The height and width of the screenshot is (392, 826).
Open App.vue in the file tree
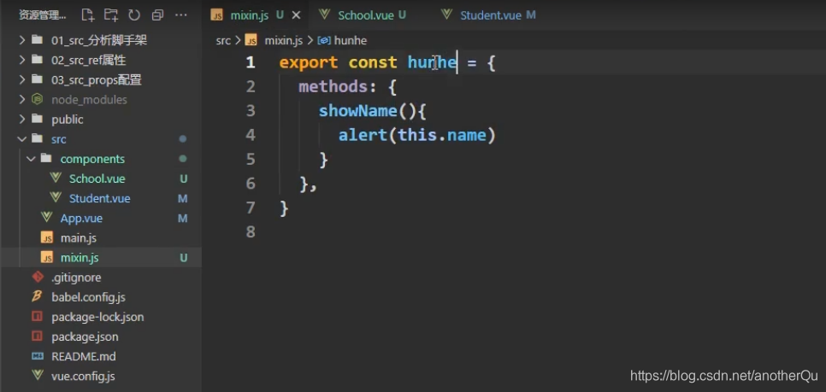(x=81, y=219)
